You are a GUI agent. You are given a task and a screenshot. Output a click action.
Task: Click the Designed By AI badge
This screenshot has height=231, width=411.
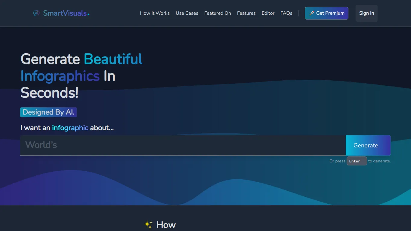[x=48, y=112]
